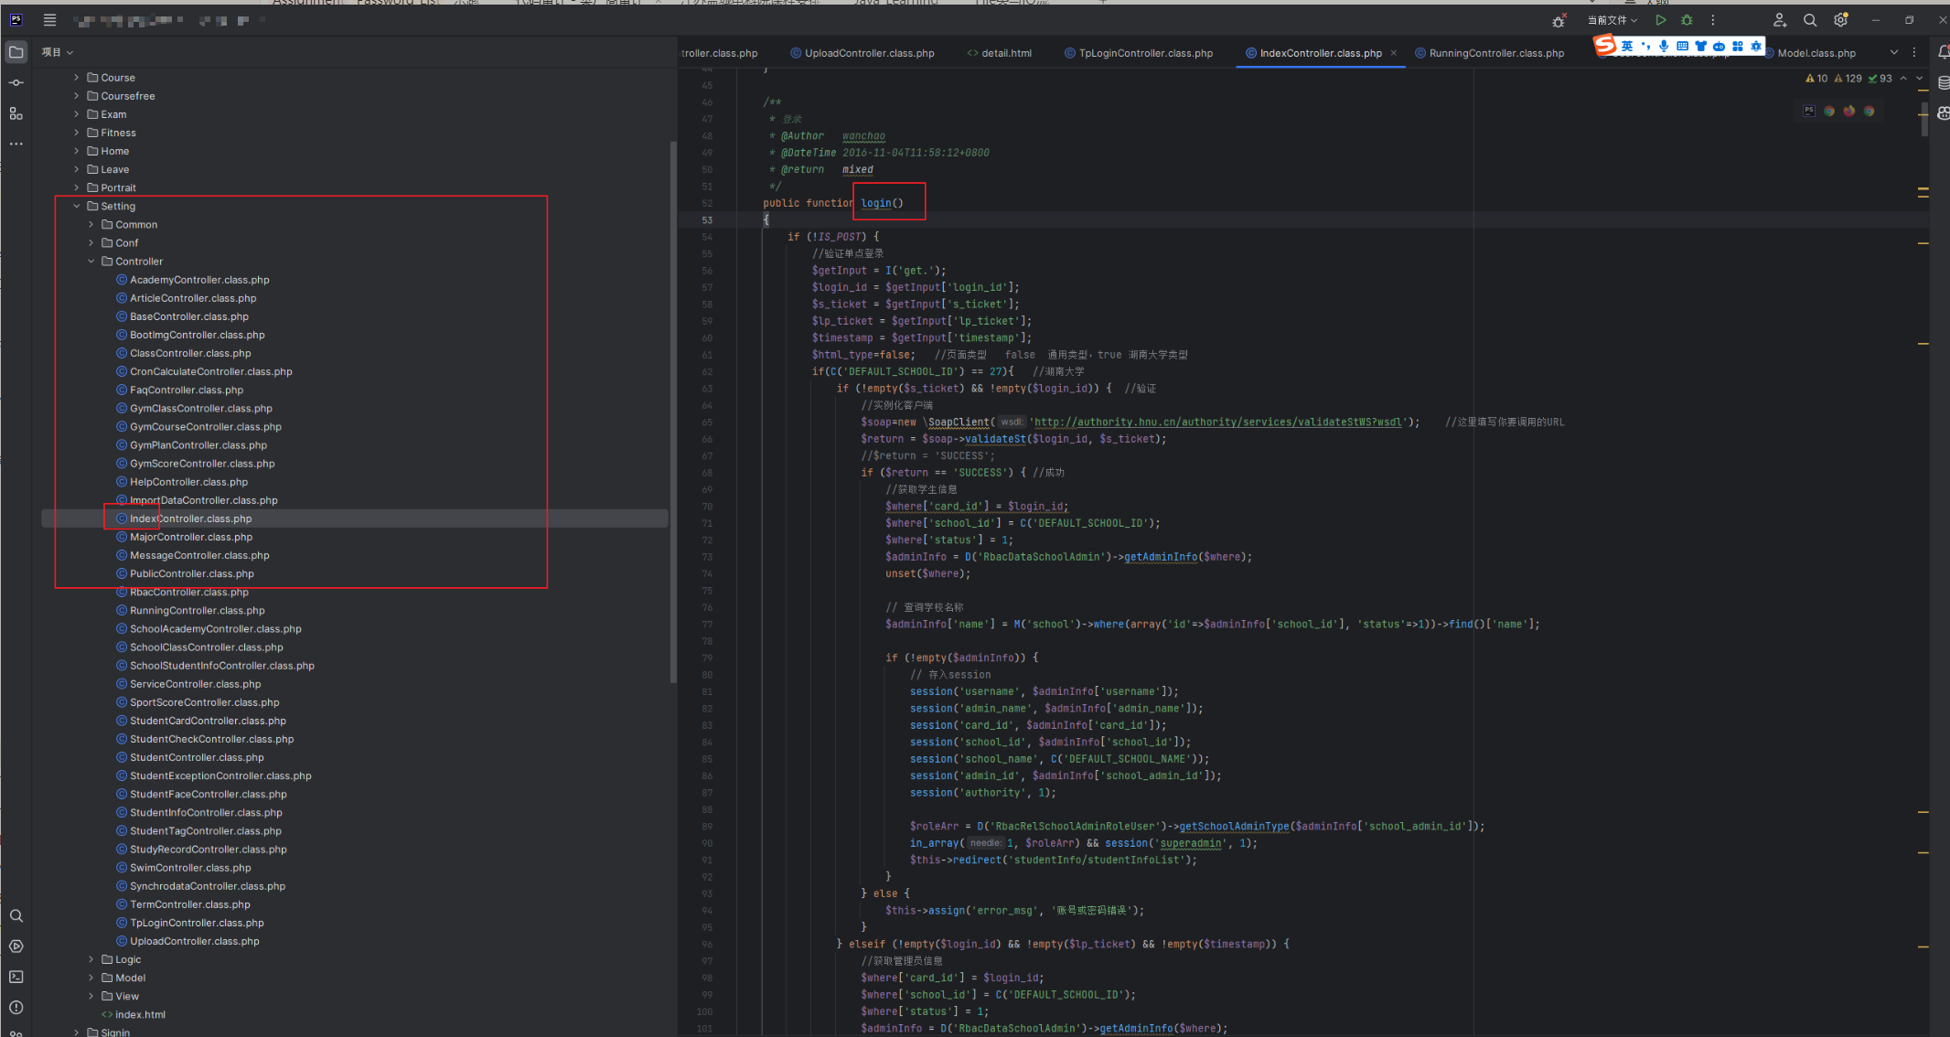Click validateSt method call on line 66
1950x1037 pixels.
[995, 439]
